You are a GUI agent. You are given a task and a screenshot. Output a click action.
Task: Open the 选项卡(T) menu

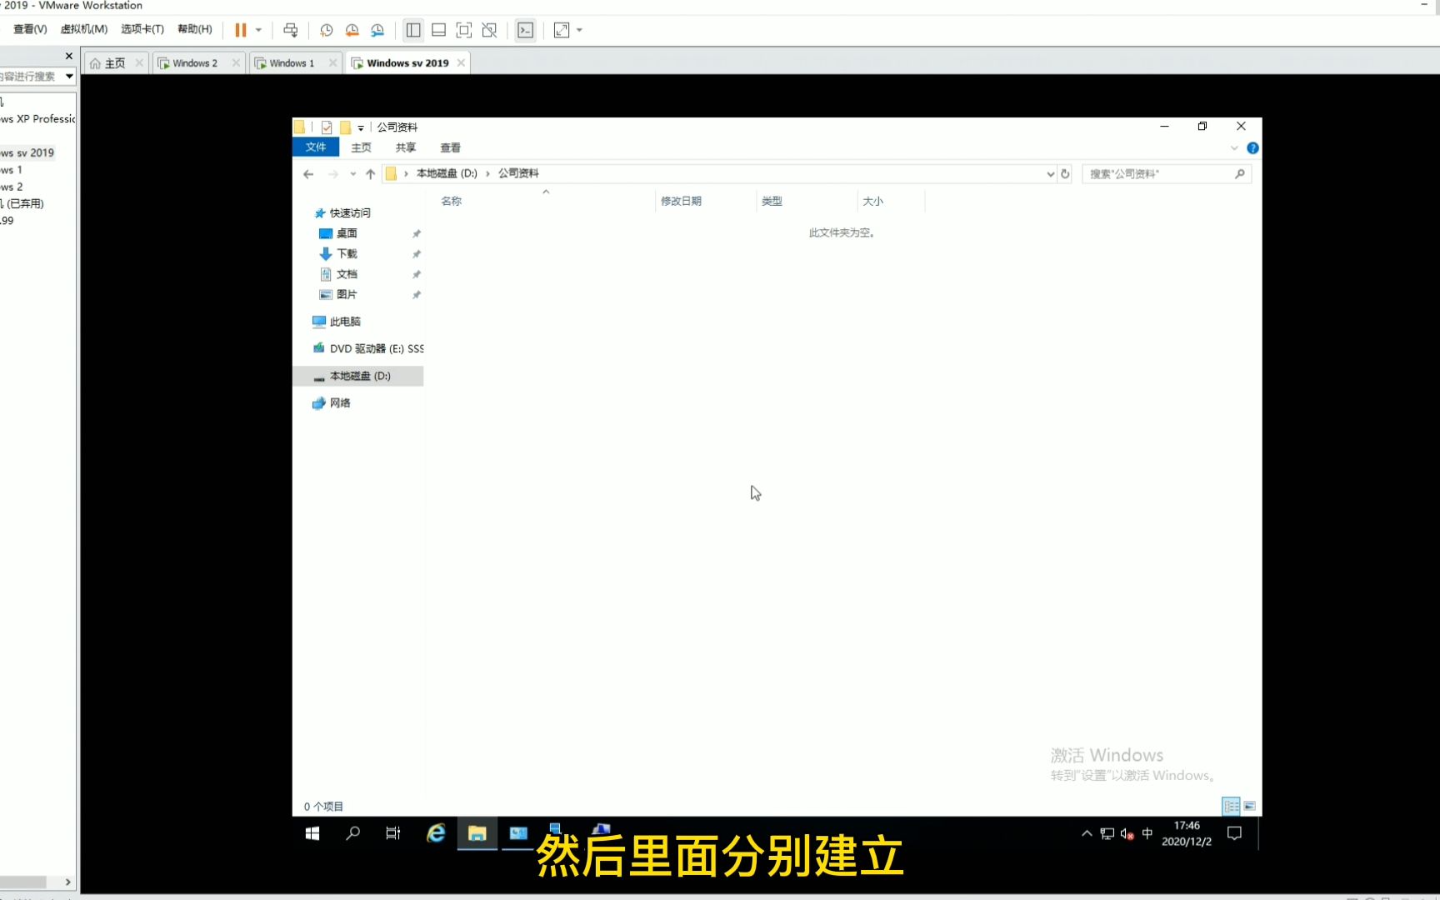pos(142,29)
